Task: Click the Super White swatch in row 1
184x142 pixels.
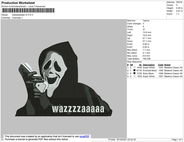Action: tap(135, 67)
